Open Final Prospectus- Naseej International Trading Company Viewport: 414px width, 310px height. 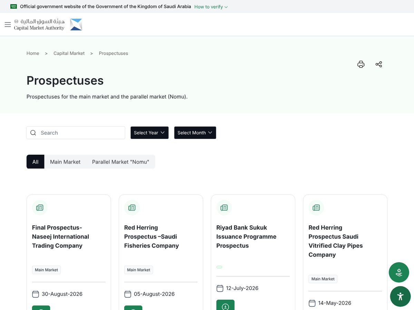click(60, 237)
